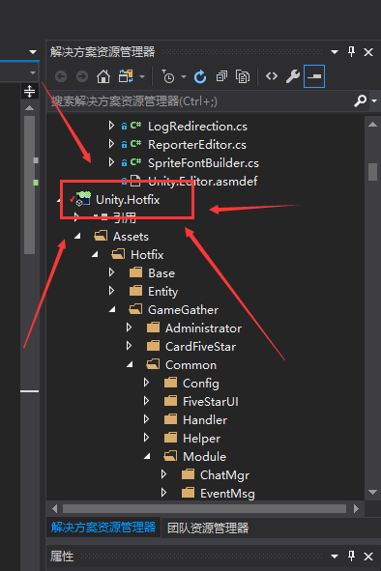The width and height of the screenshot is (381, 571).
Task: Expand the ReporterEditor.cs node
Action: pyautogui.click(x=111, y=144)
